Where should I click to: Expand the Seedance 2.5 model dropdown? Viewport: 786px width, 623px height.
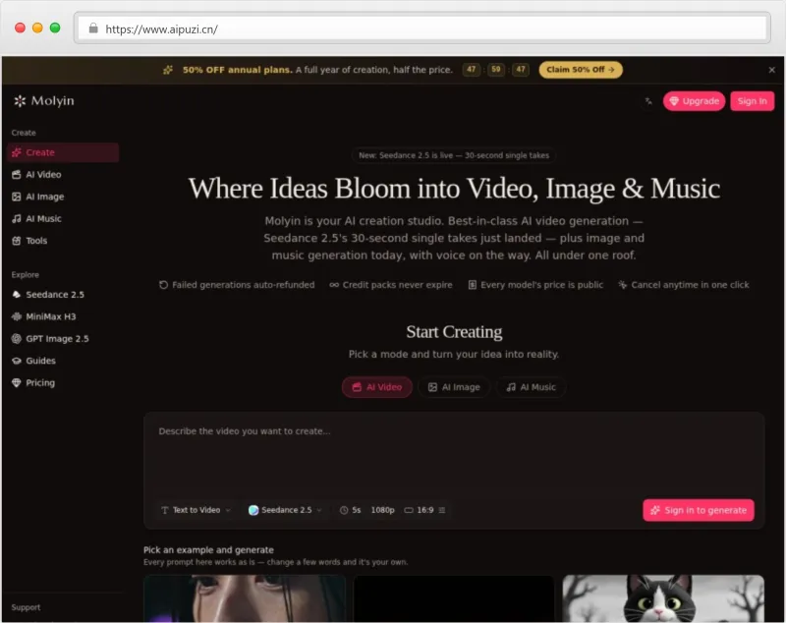pos(285,510)
